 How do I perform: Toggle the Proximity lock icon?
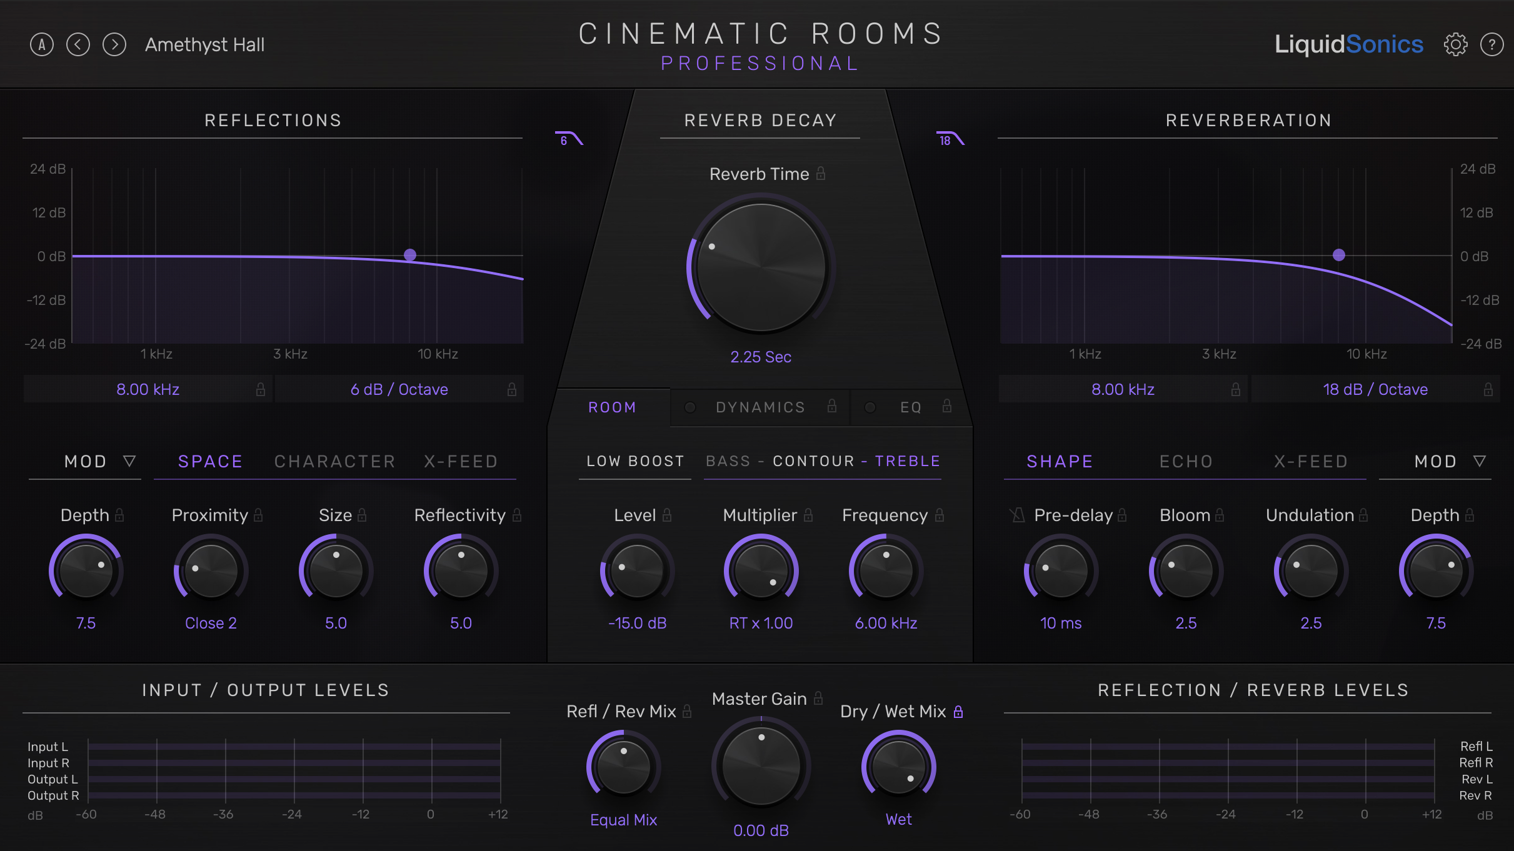258,515
